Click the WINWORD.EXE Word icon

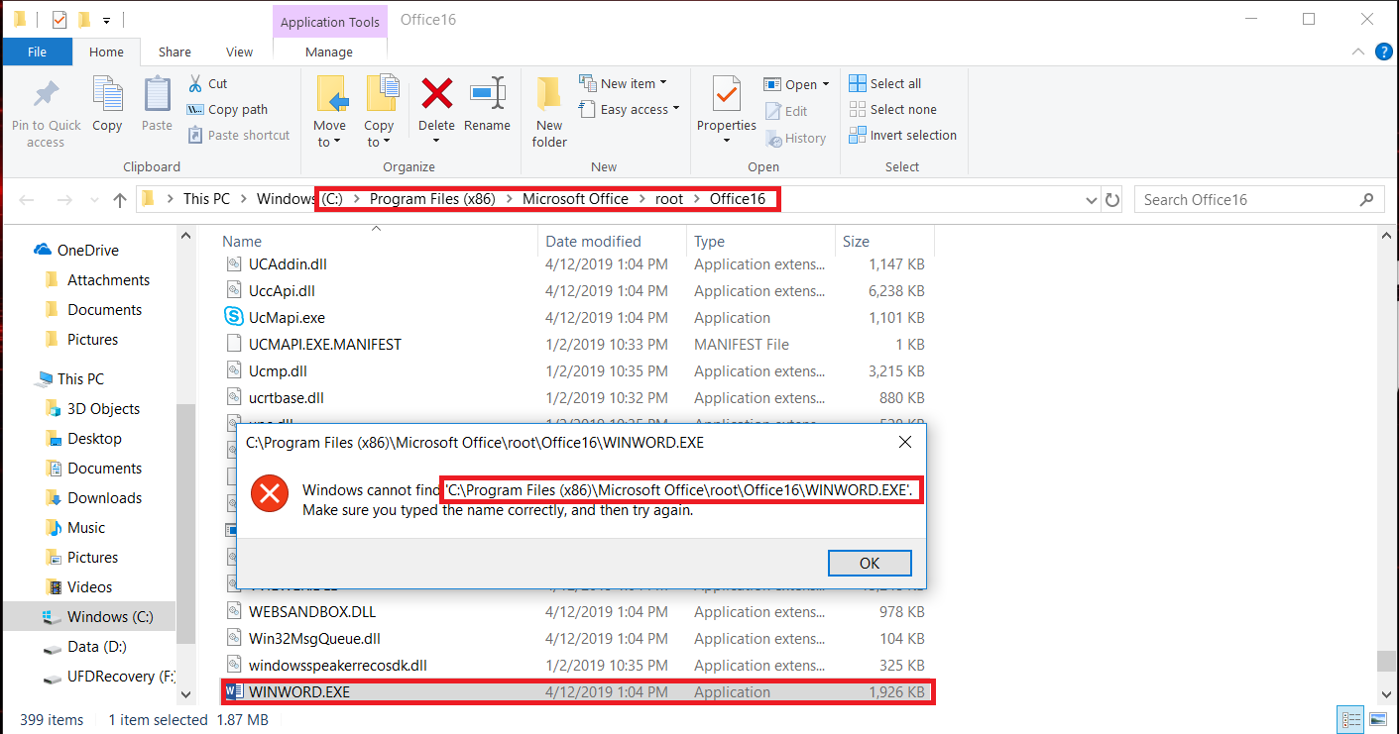pos(234,692)
